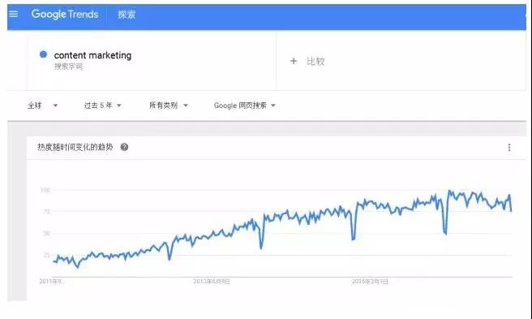Edit the content marketing search term
The height and width of the screenshot is (319, 532).
[x=92, y=55]
